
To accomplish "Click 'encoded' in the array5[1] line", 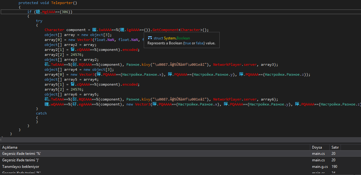I will click(x=130, y=84).
